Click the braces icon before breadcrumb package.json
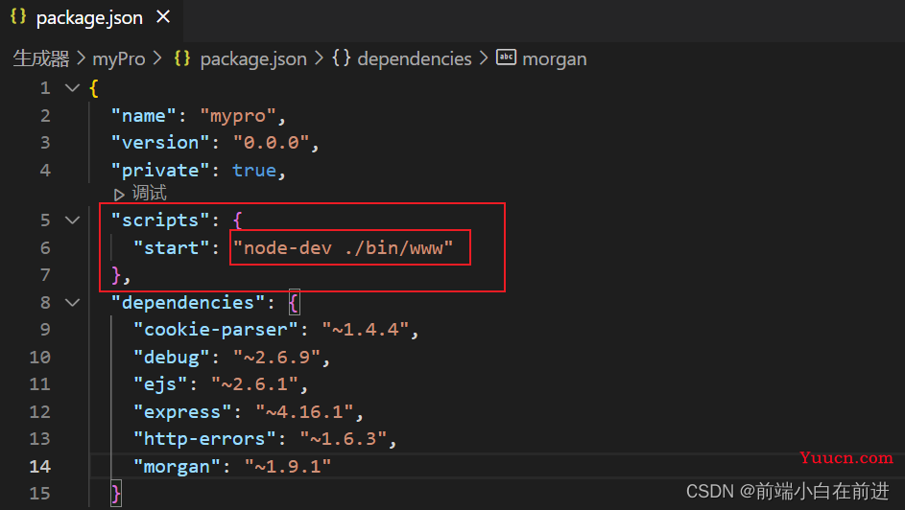Viewport: 905px width, 510px height. coord(182,58)
